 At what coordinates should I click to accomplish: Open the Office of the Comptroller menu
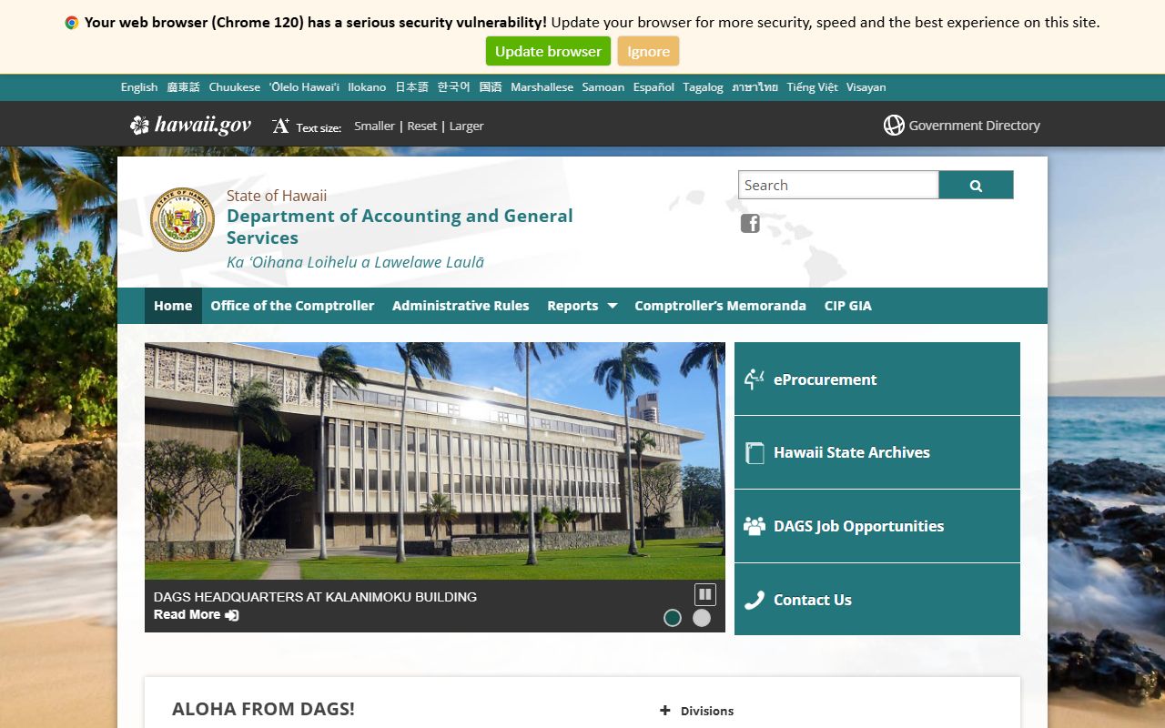tap(292, 306)
